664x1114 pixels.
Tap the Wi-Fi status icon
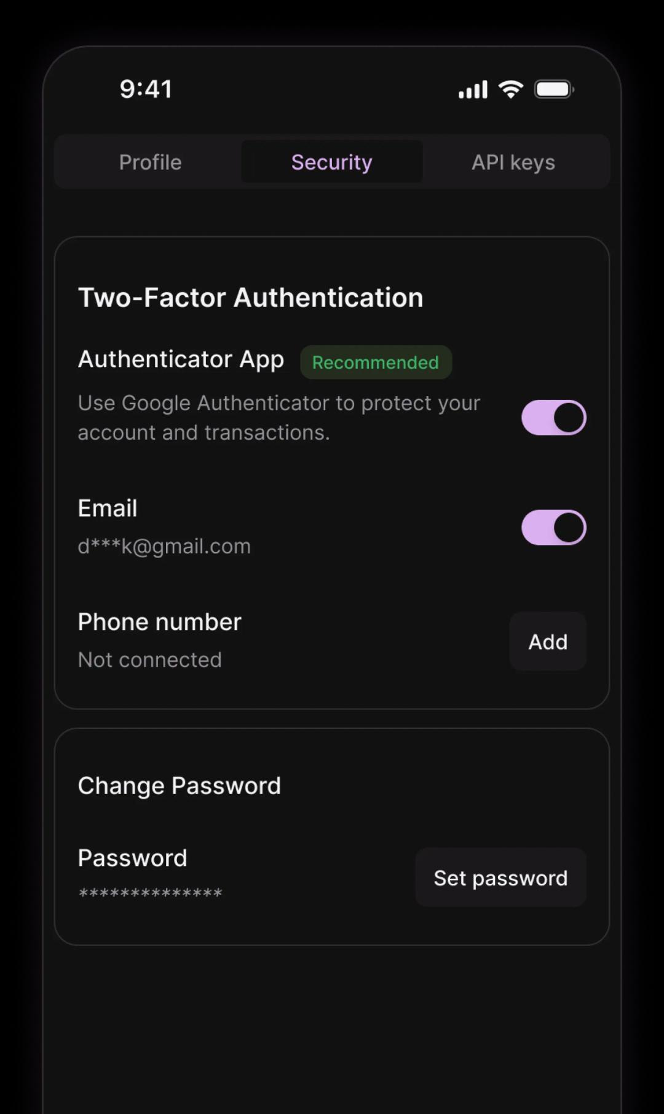(x=510, y=90)
